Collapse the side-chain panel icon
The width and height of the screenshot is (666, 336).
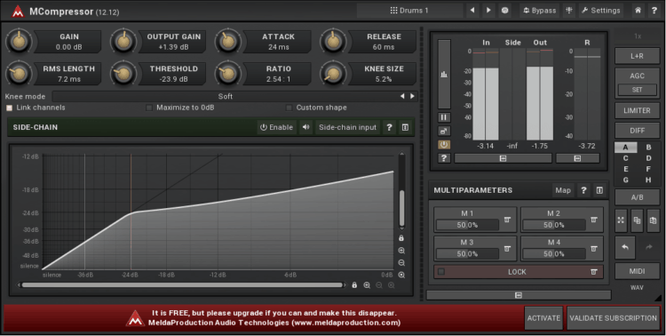tap(405, 127)
